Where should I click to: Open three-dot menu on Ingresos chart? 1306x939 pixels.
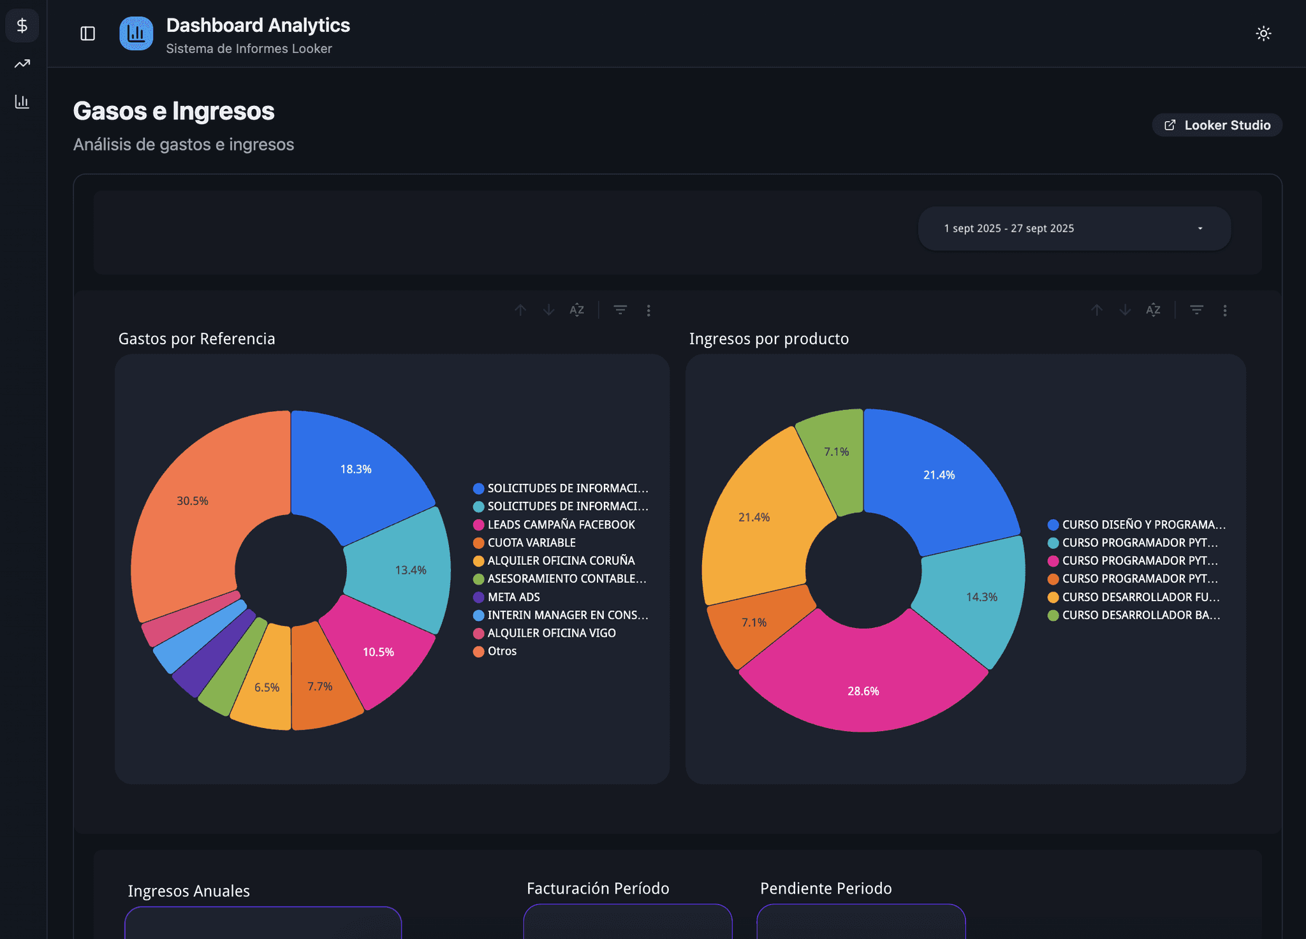coord(1225,310)
